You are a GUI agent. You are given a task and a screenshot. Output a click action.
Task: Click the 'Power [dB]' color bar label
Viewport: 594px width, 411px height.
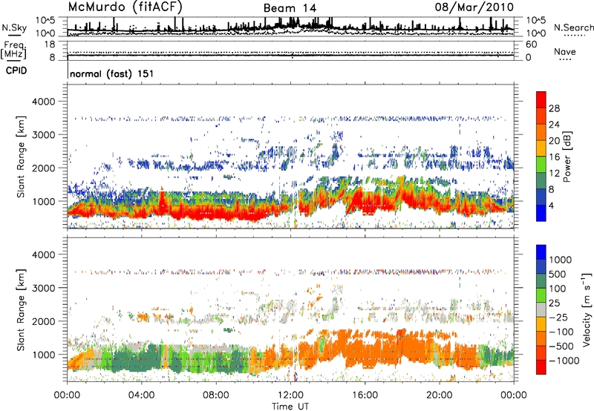(567, 157)
